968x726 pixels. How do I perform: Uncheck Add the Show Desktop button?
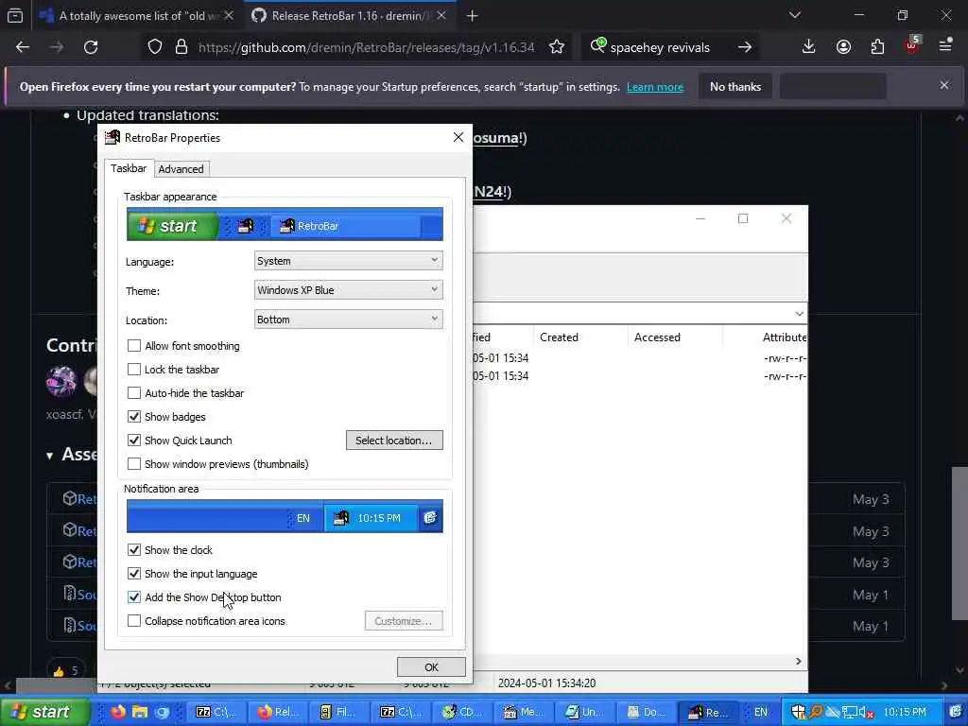134,597
